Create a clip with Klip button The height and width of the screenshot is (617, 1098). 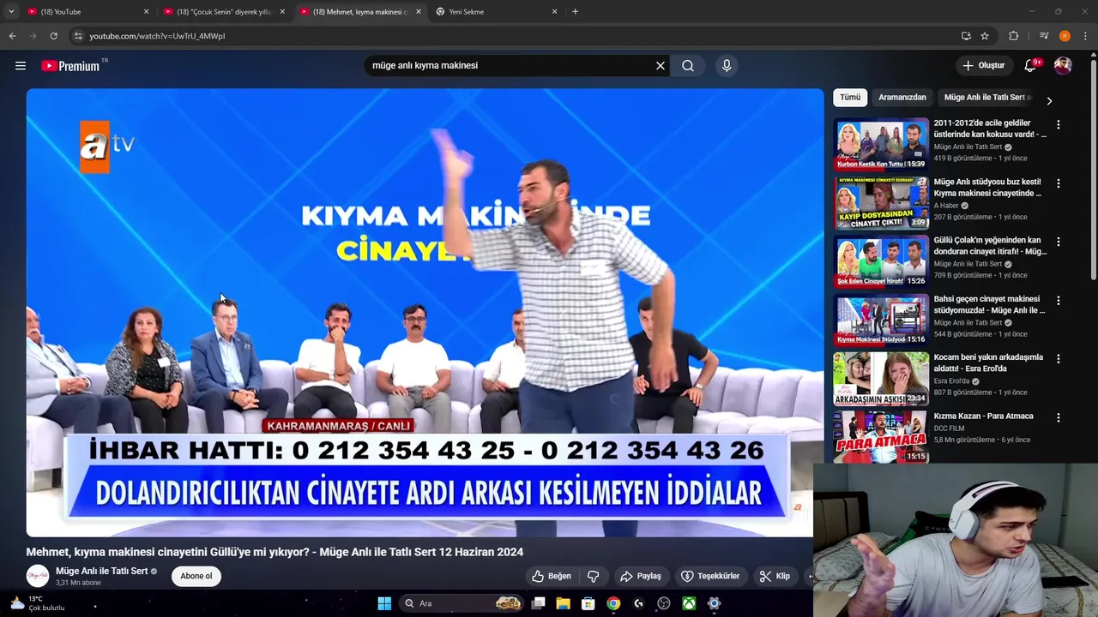pos(775,576)
